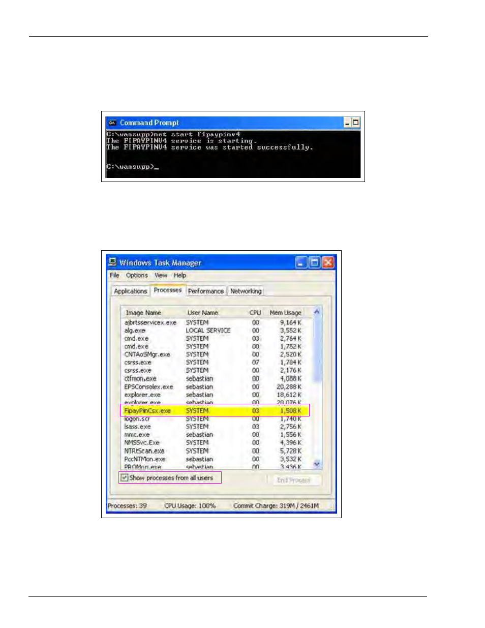Image resolution: width=485 pixels, height=628 pixels.
Task: Select the FipayPinCsx.exe process row
Action: point(214,410)
